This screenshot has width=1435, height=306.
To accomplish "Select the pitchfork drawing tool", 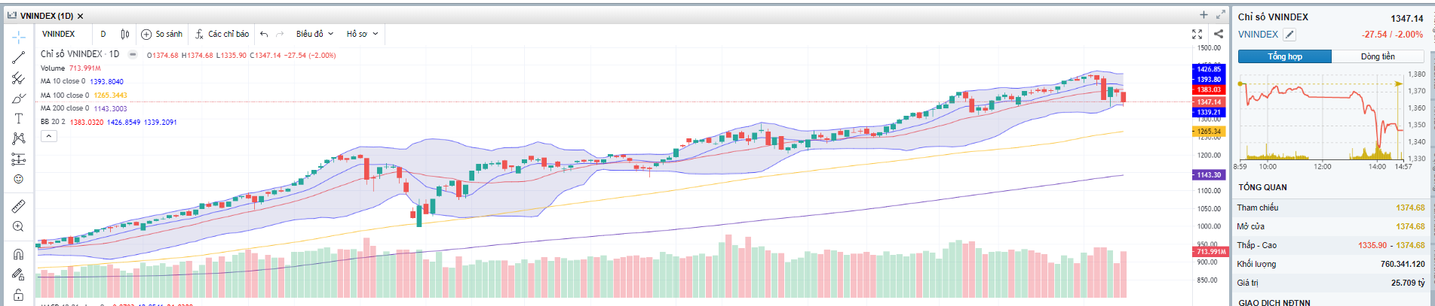I will 19,77.
